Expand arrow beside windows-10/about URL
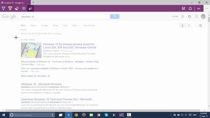Image resolution: width=210 pixels, height=118 pixels. coord(70,87)
